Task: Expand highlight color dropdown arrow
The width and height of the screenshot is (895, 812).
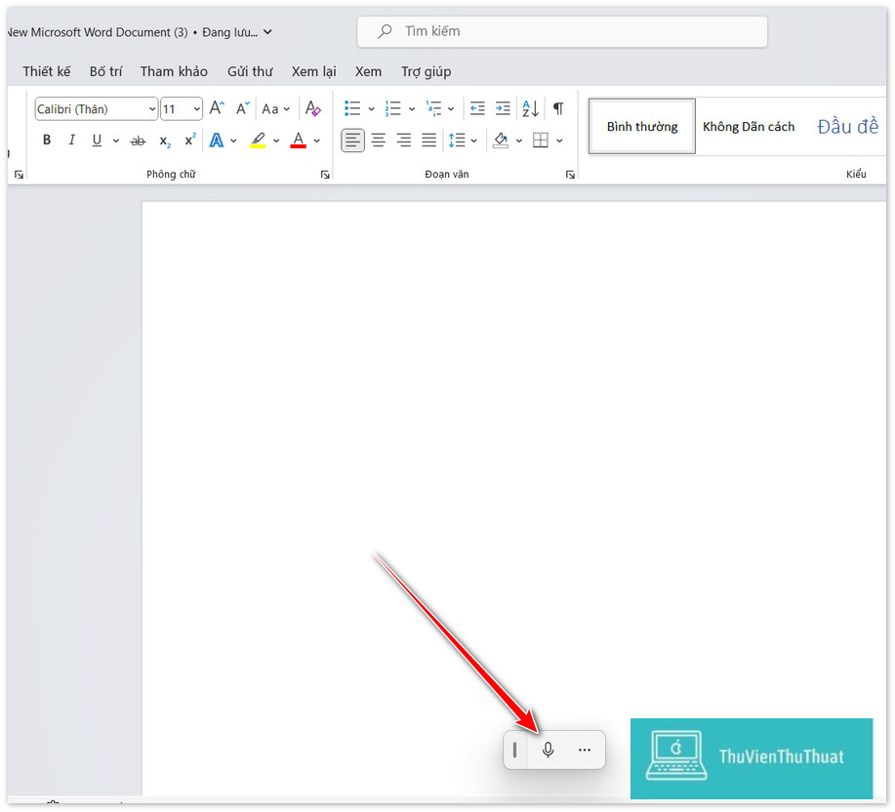Action: (x=276, y=141)
